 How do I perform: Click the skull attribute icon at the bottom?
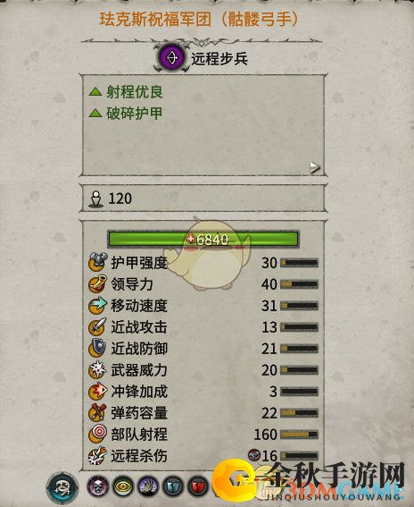(98, 486)
